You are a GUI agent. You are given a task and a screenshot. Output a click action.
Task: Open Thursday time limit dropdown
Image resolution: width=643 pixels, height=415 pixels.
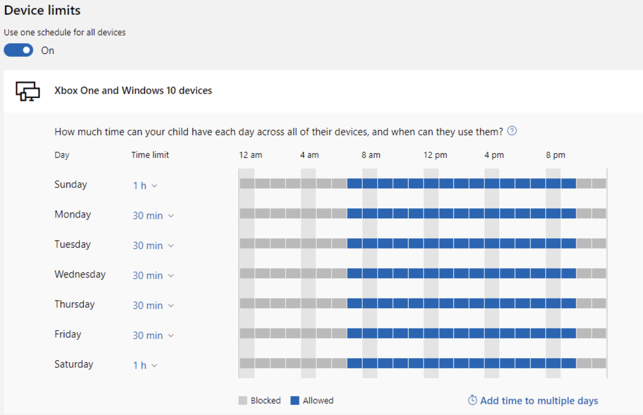[153, 305]
